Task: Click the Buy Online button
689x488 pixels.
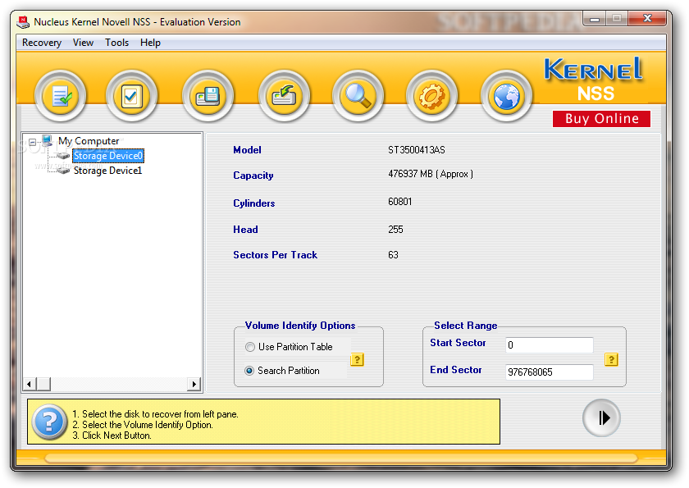Action: click(x=601, y=119)
